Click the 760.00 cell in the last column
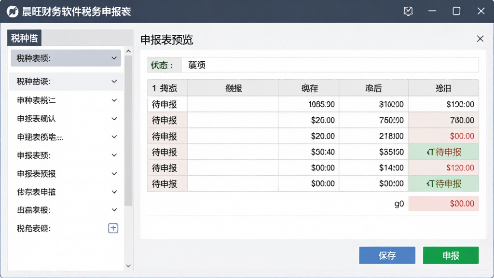The width and height of the screenshot is (494, 278). pyautogui.click(x=444, y=120)
